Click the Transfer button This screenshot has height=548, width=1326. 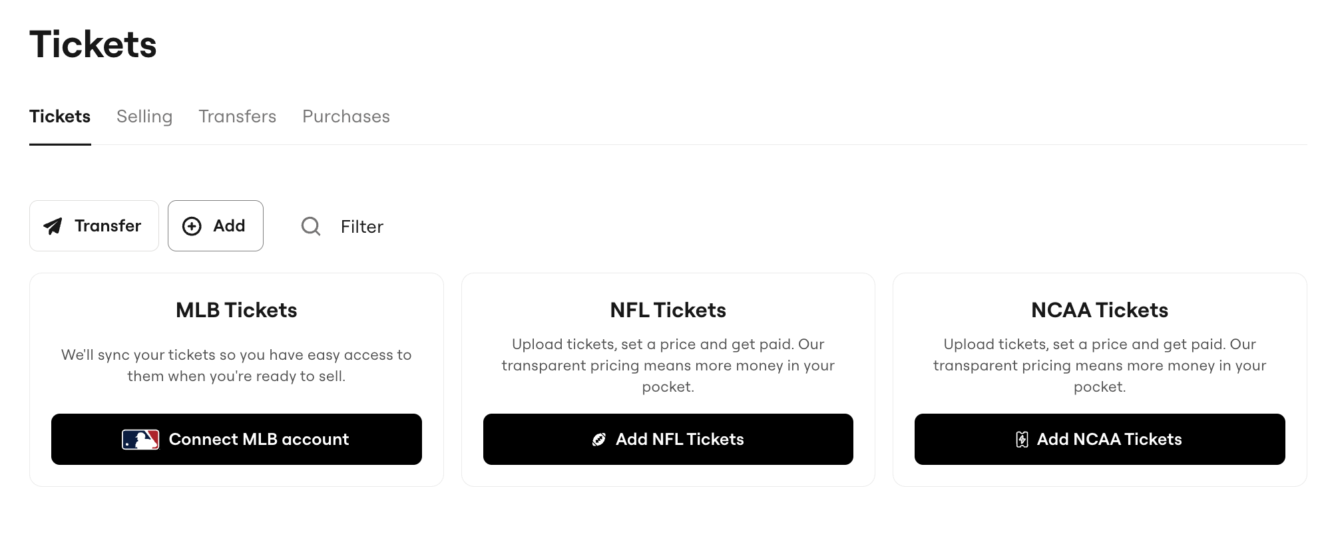point(94,225)
